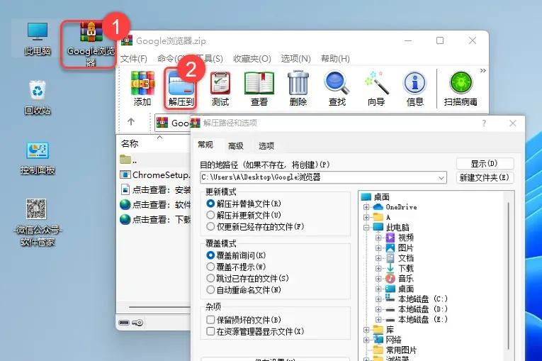Launch the 向导 (Wizard) wand icon
The image size is (542, 361).
coord(376,88)
